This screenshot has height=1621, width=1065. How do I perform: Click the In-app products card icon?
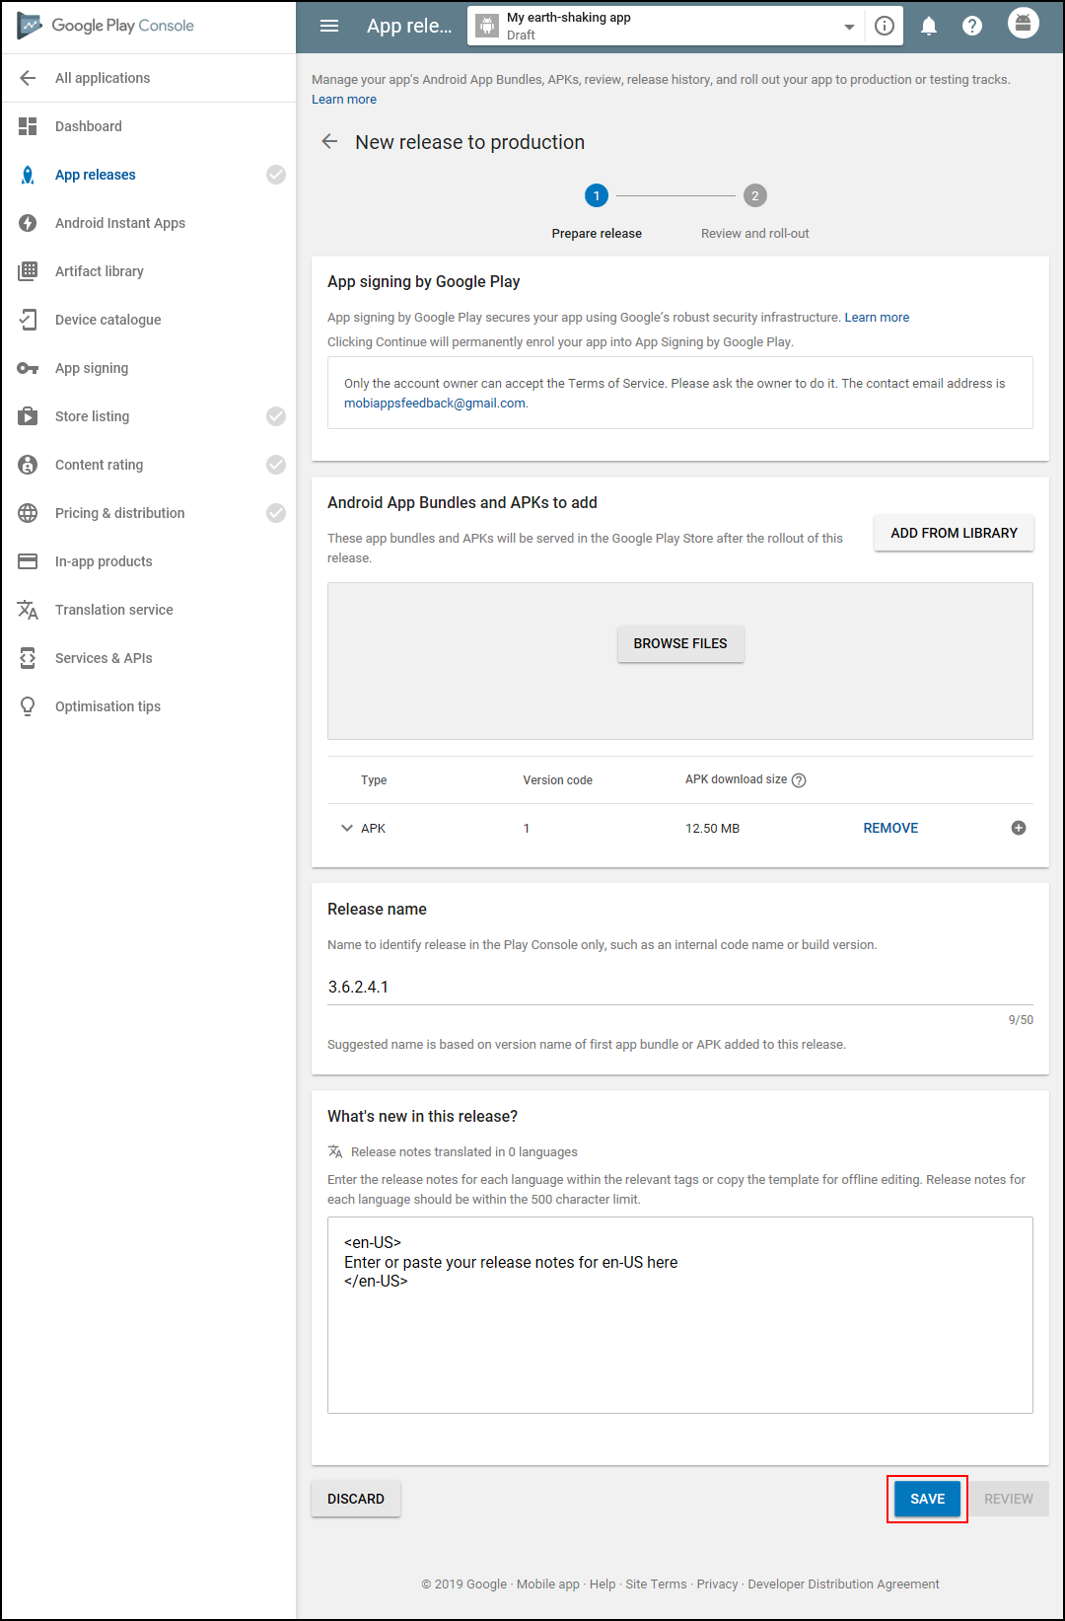pos(28,561)
